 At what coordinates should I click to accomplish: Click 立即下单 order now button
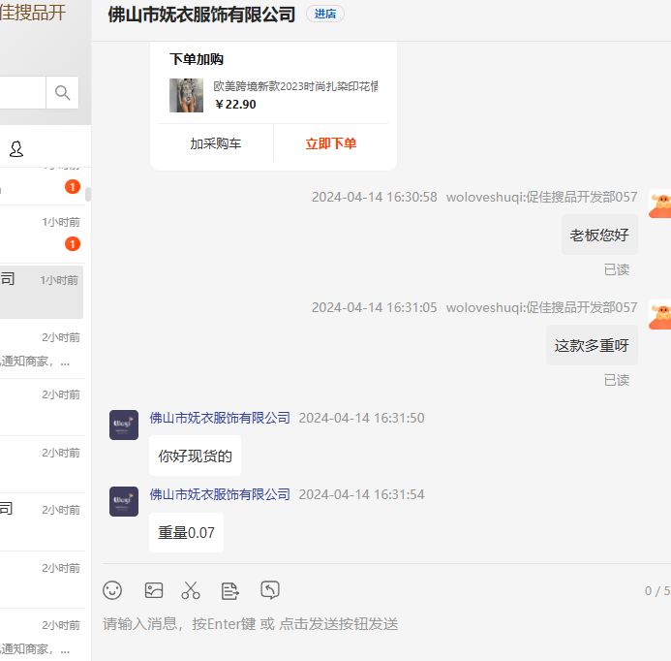tap(331, 143)
